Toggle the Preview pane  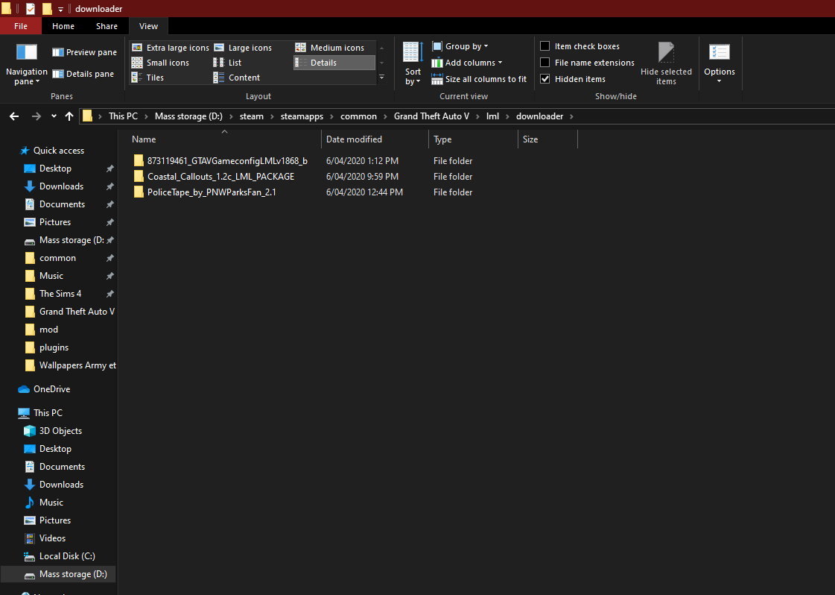84,52
